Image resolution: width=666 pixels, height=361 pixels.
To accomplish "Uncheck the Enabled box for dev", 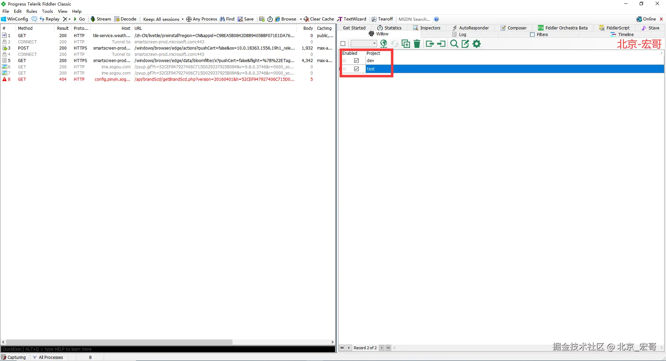I will point(356,61).
